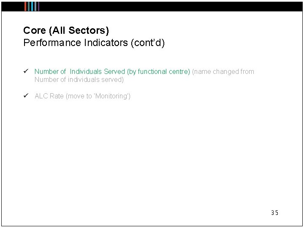Click the slide number 35
Viewport: 304px width, 228px height.
coord(275,213)
